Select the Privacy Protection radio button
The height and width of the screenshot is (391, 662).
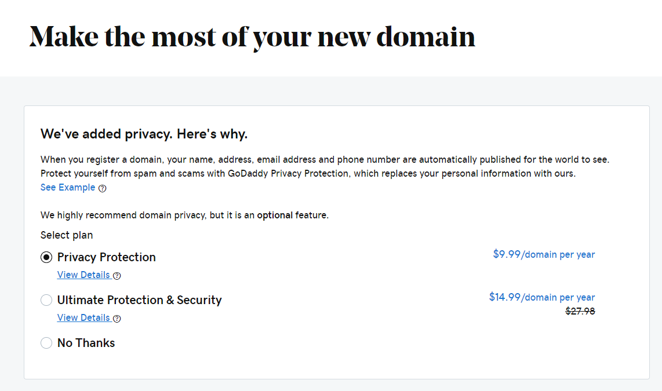click(x=46, y=257)
